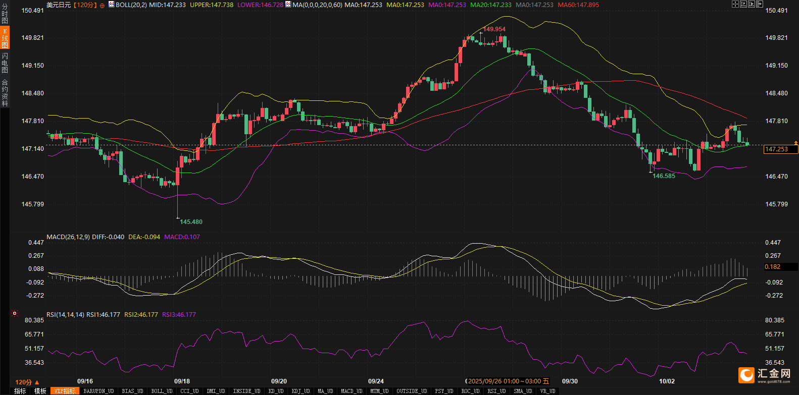Select the 指标 tab at bottom
The image size is (799, 395).
tap(20, 391)
